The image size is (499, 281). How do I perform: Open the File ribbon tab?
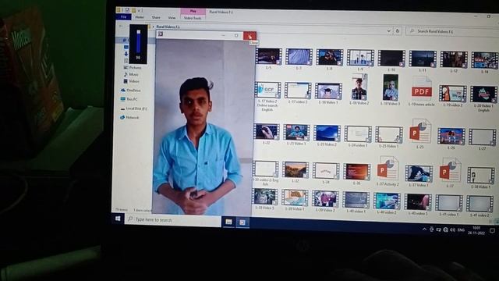pos(124,17)
